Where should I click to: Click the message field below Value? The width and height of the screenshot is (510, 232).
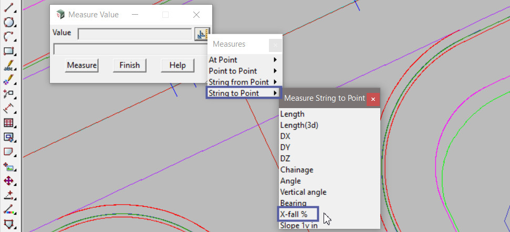coord(130,49)
